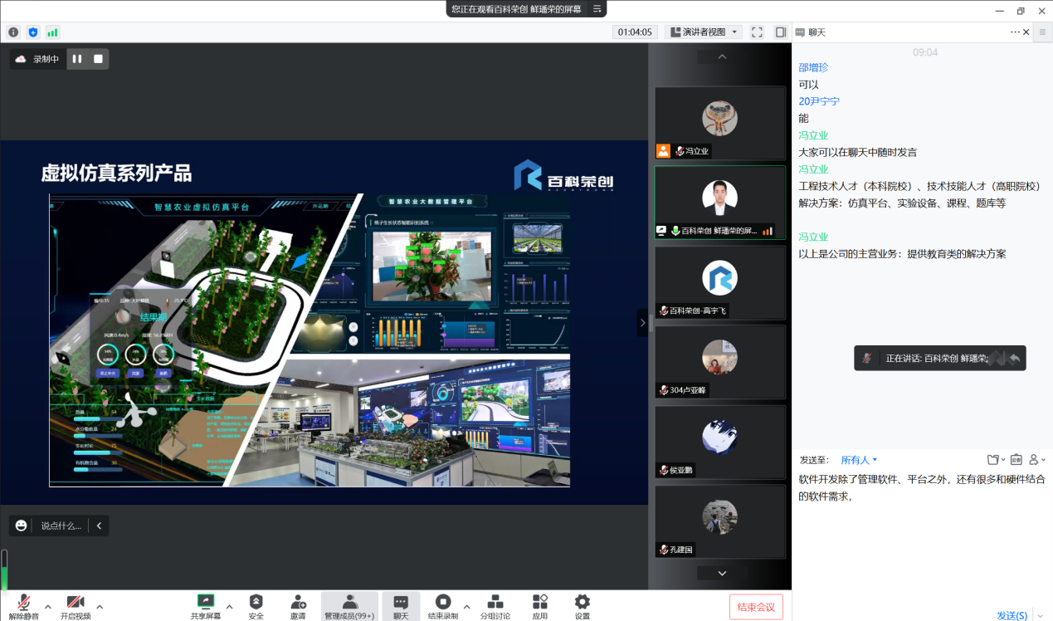
Task: Pause the cloud recording
Action: tap(77, 59)
